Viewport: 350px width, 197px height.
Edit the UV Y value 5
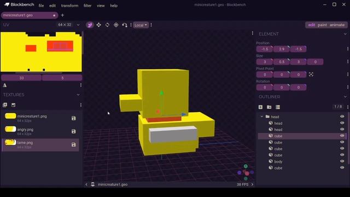(62, 78)
